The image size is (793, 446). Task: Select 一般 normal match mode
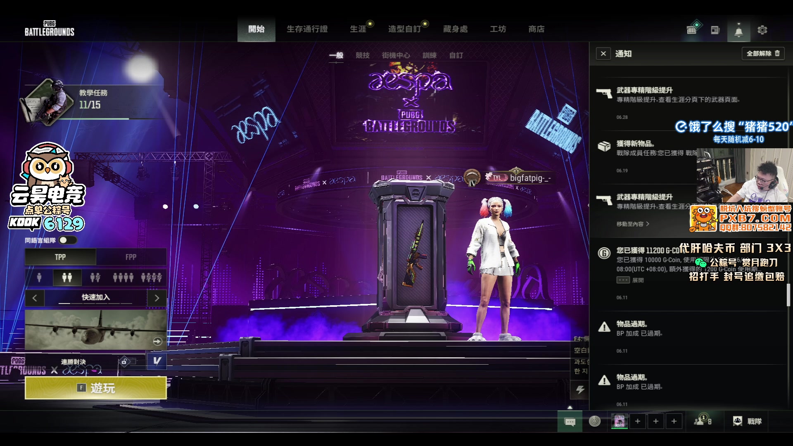(336, 55)
